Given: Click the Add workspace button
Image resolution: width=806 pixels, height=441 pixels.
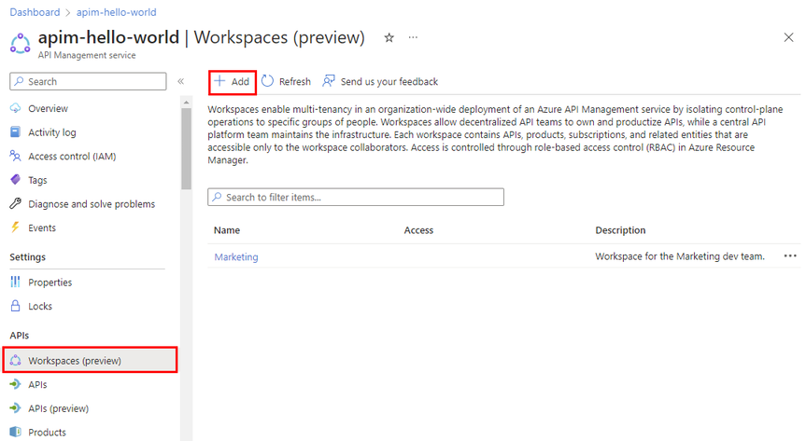Looking at the screenshot, I should 233,82.
